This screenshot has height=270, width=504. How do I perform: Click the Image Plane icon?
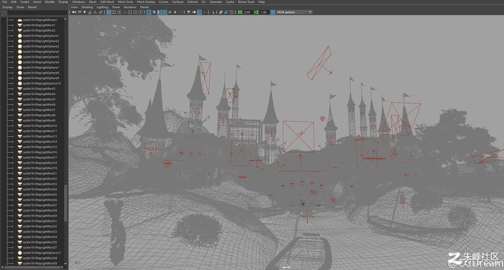click(x=90, y=12)
